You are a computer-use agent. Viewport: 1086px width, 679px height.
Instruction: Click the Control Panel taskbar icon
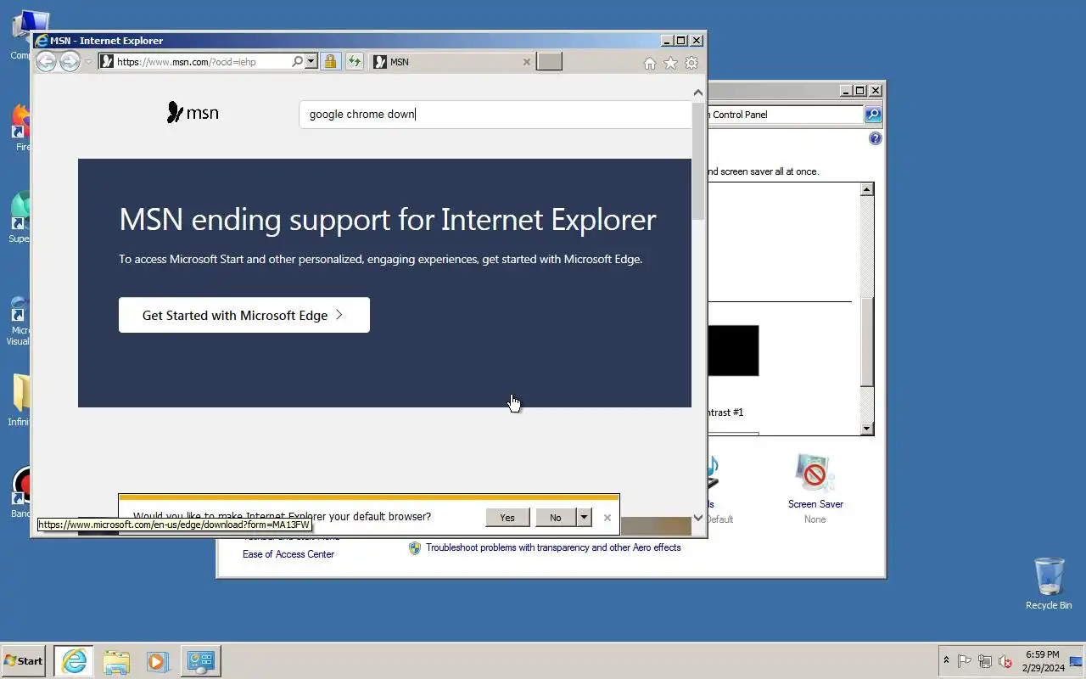(x=202, y=661)
